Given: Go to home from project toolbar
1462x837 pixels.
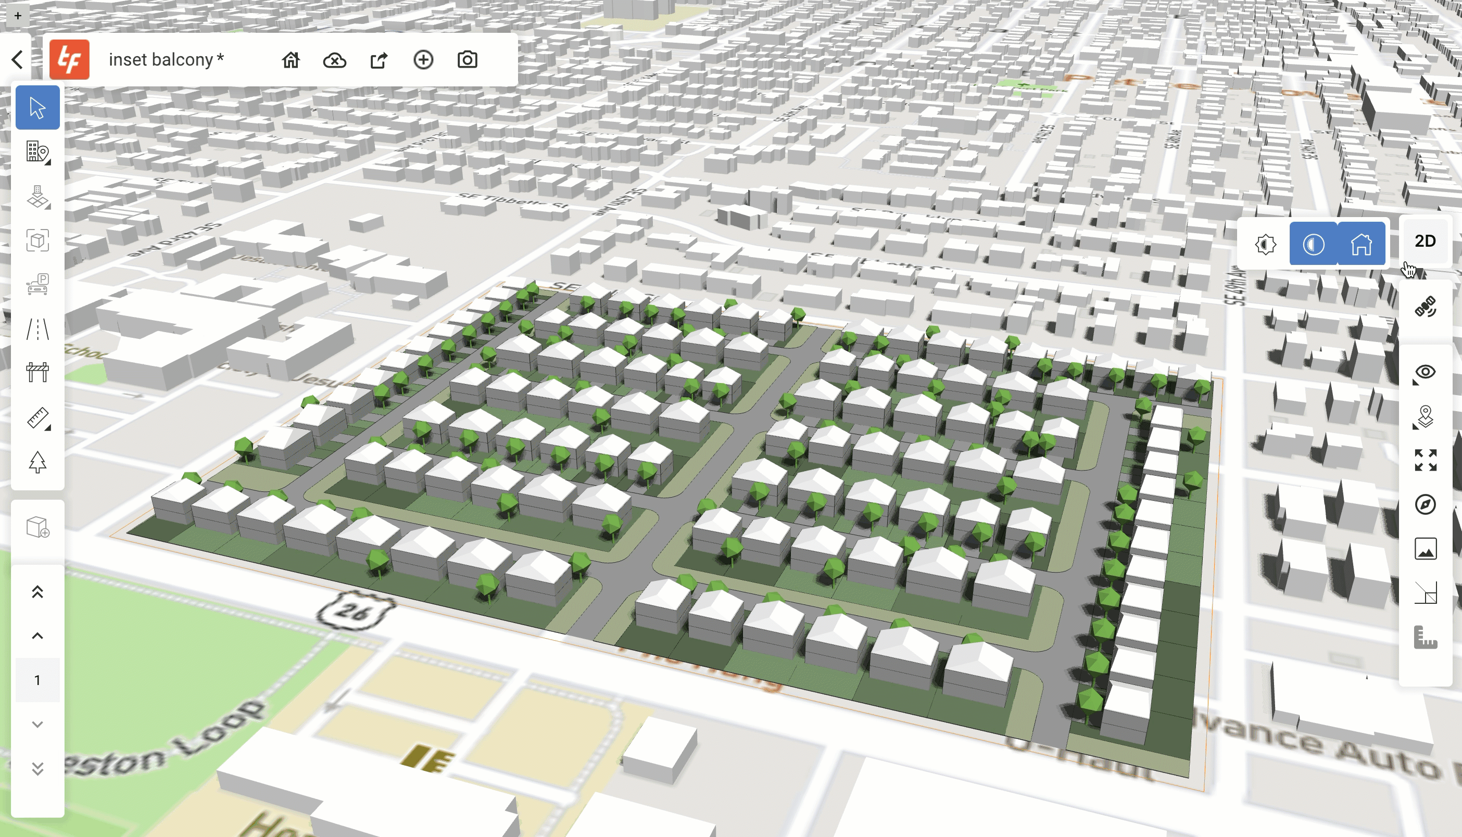Looking at the screenshot, I should [x=291, y=60].
